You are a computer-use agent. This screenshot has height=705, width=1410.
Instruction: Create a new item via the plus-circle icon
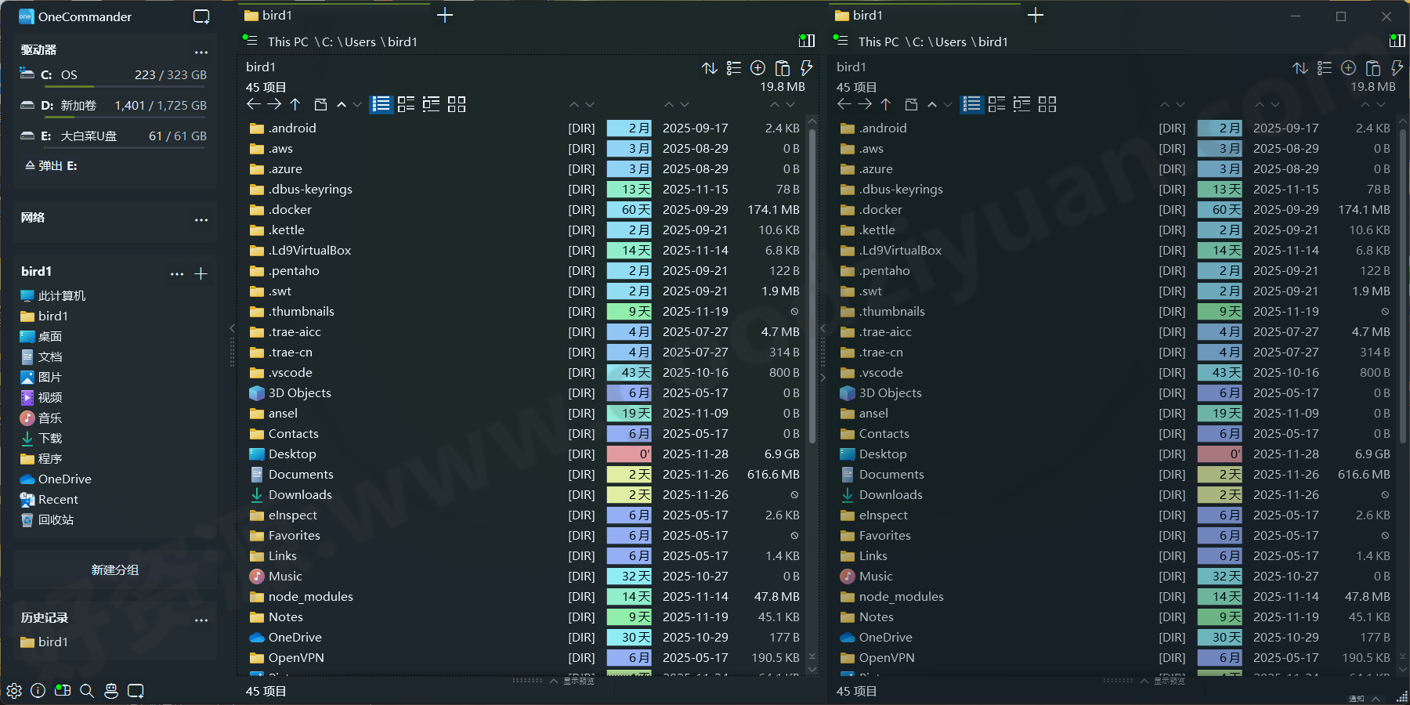(x=757, y=68)
